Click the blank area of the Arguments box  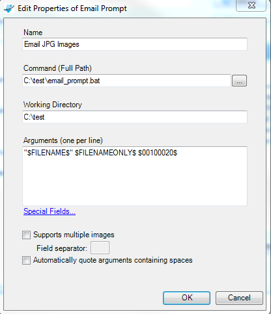135,182
